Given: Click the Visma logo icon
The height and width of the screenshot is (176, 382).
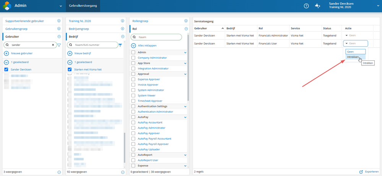Looking at the screenshot, I should click(6, 6).
